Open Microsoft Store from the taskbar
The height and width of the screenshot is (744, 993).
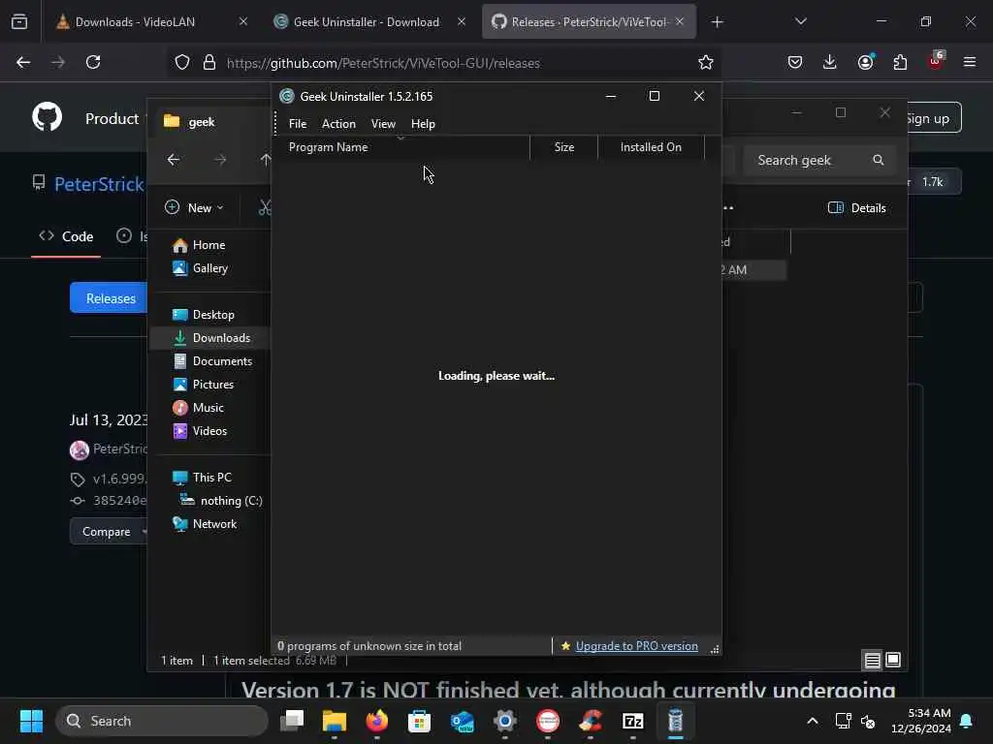(x=419, y=721)
